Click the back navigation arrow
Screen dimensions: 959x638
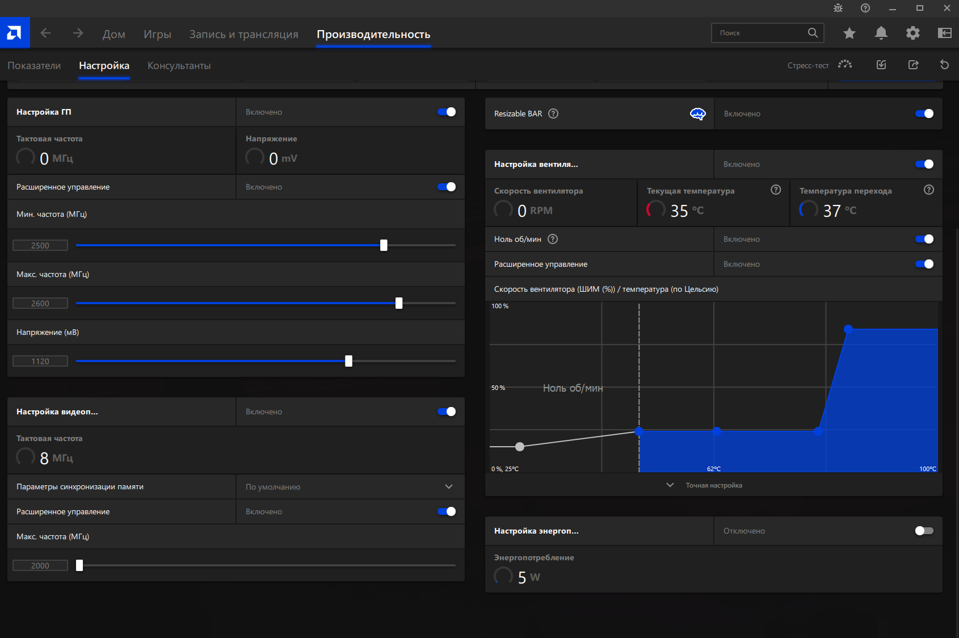coord(46,33)
